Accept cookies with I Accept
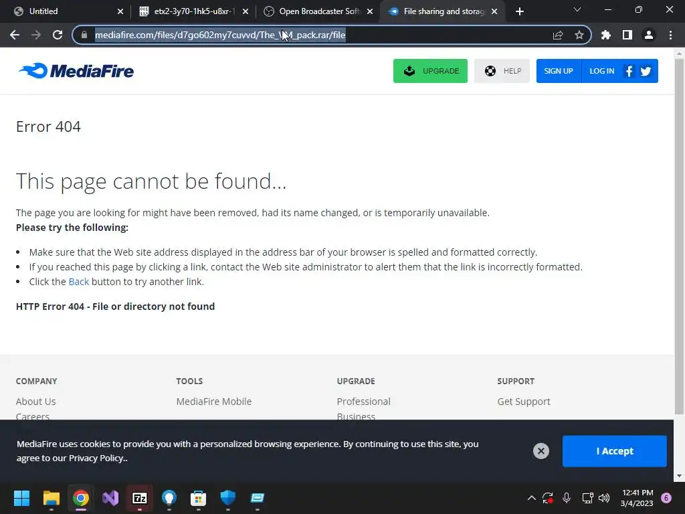Viewport: 685px width, 514px height. click(615, 451)
